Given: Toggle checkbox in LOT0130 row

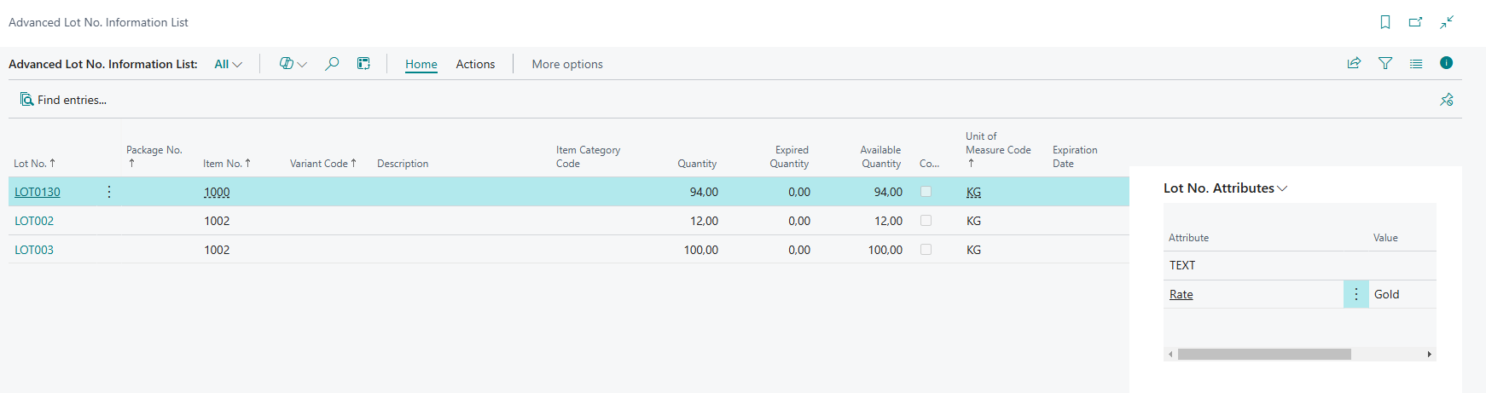Looking at the screenshot, I should pyautogui.click(x=926, y=192).
